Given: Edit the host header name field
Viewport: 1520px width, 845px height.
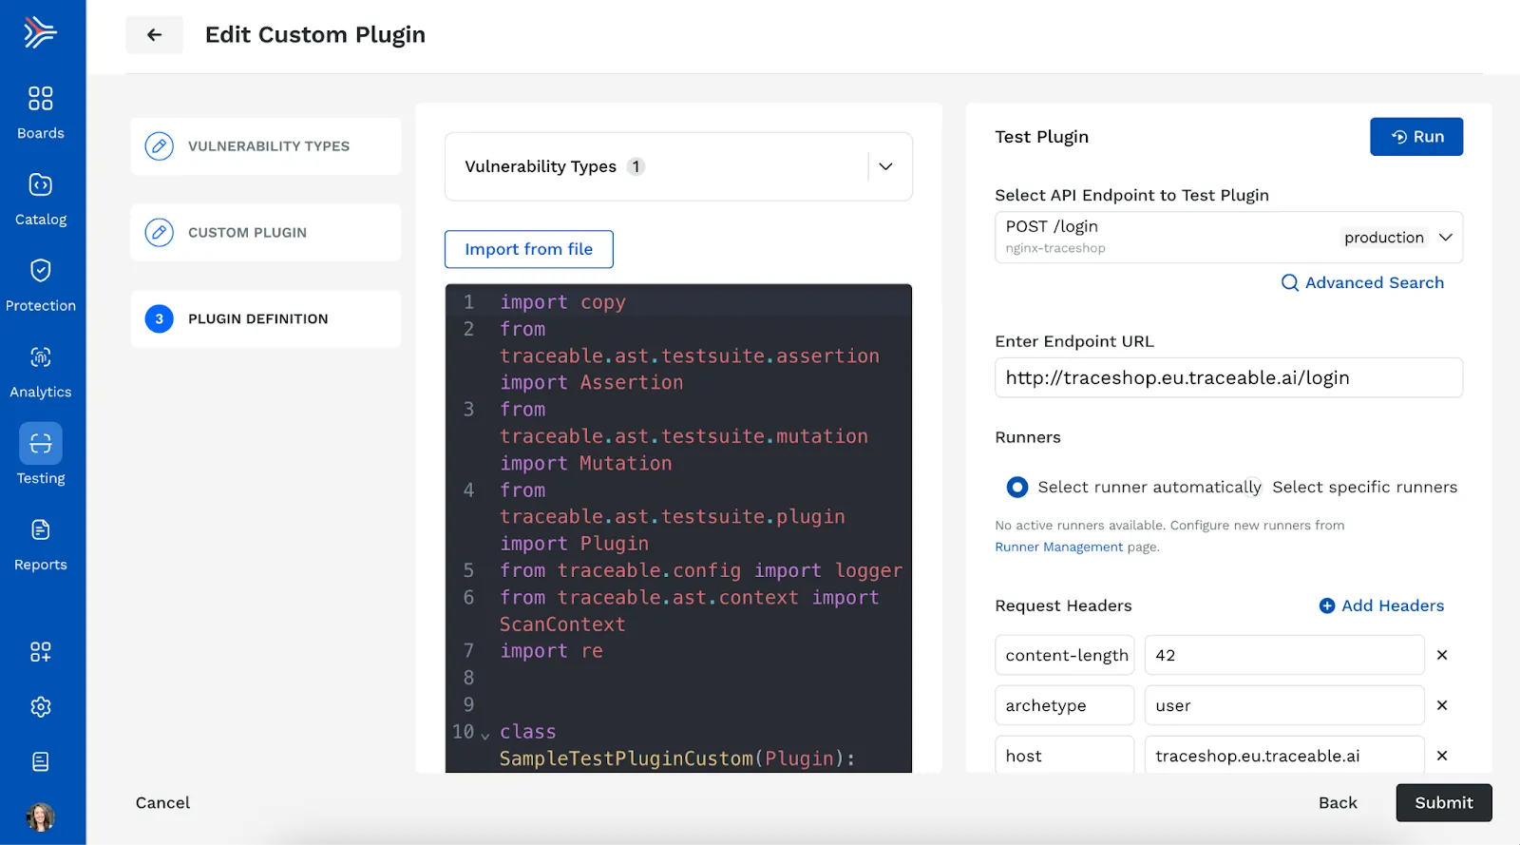Looking at the screenshot, I should pos(1065,756).
